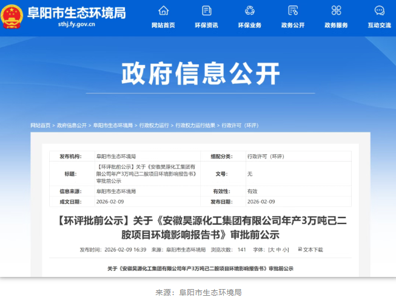Click the 政务公开 search-document icon
The height and width of the screenshot is (300, 396).
pyautogui.click(x=293, y=10)
